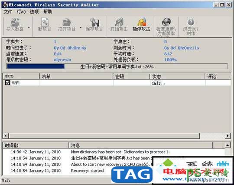The height and width of the screenshot is (185, 234).
Task: Sort by the SSID column header
Action: tap(21, 76)
